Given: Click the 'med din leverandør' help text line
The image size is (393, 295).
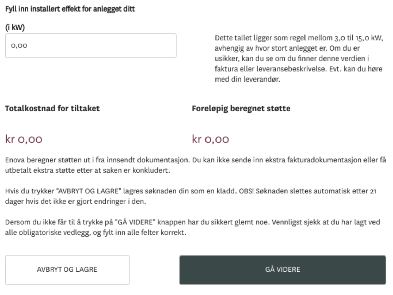Looking at the screenshot, I should 247,79.
